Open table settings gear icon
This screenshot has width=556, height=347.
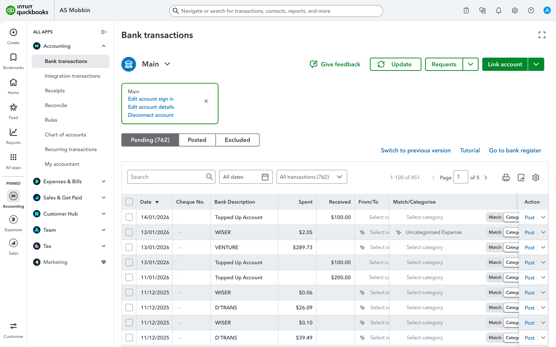pyautogui.click(x=536, y=177)
